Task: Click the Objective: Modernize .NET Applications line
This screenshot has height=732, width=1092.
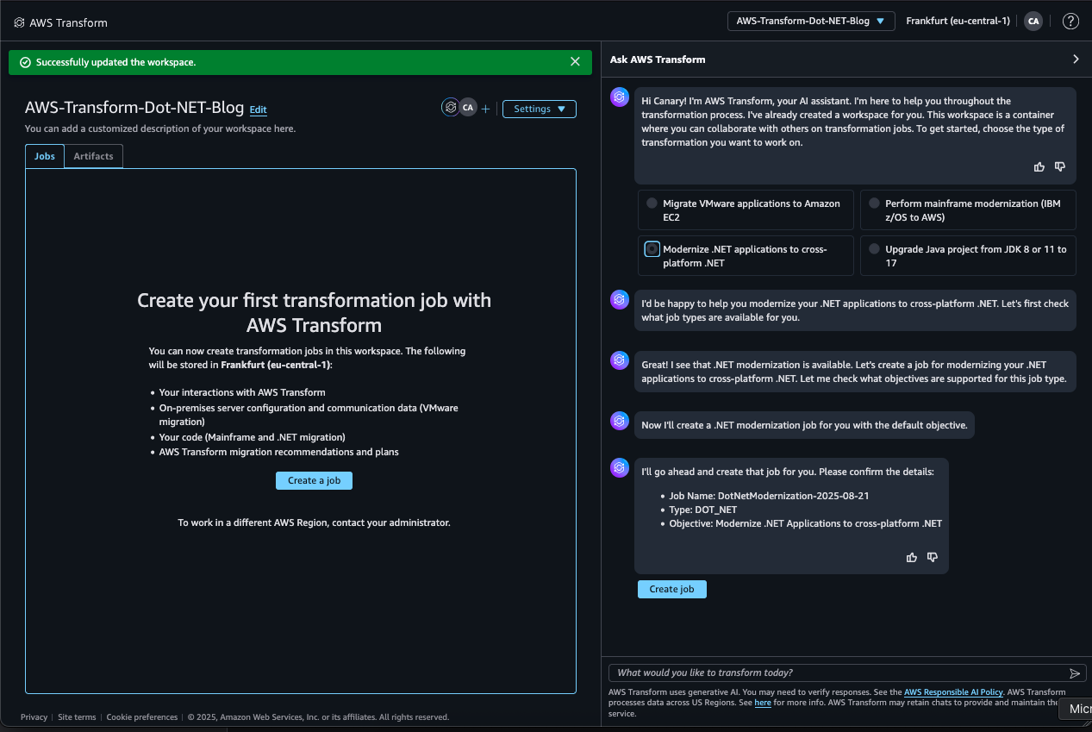Action: coord(806,523)
